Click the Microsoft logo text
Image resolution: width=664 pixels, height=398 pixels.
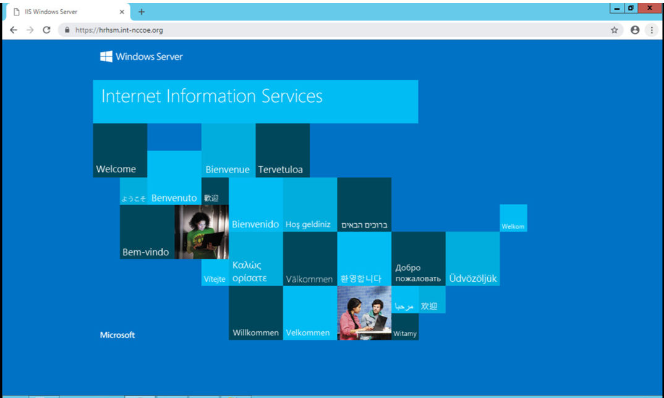[117, 335]
